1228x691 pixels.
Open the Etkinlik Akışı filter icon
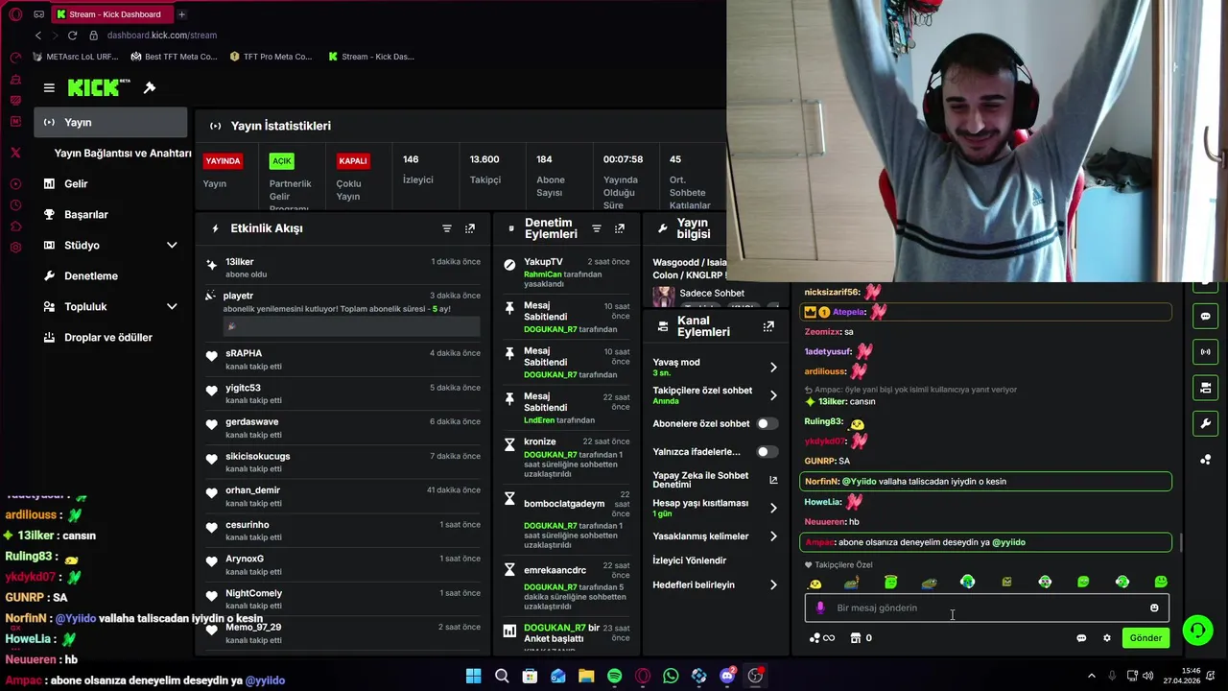click(x=446, y=228)
